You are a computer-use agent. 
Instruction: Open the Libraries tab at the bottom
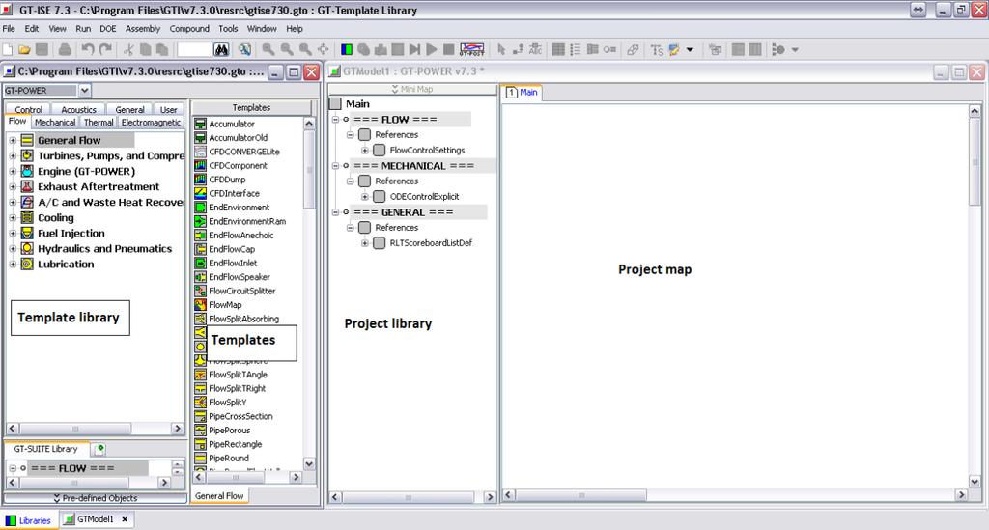pos(28,520)
